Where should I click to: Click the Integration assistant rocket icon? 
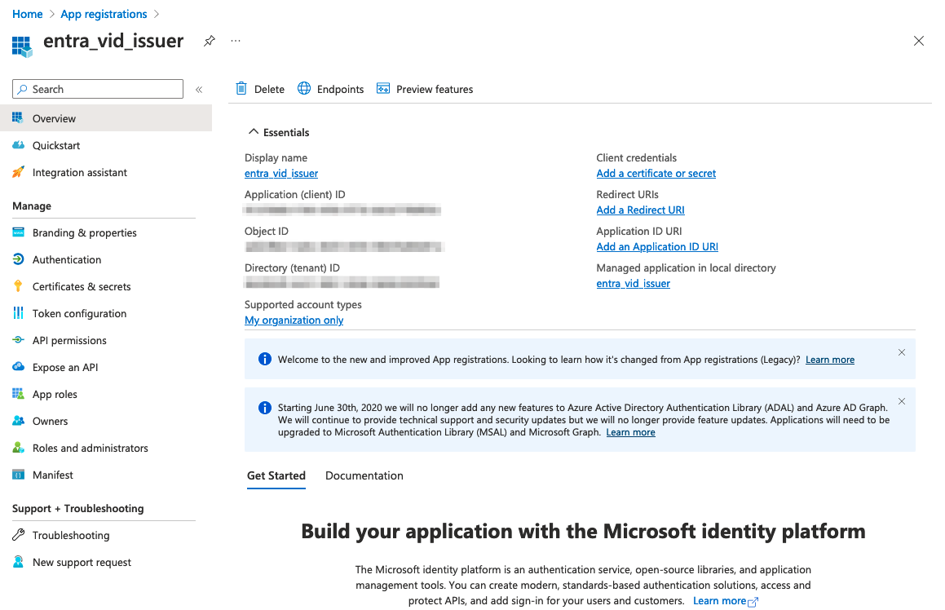(x=18, y=172)
